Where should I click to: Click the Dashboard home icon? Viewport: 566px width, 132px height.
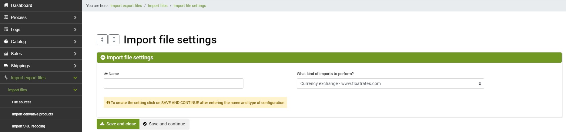click(x=6, y=5)
